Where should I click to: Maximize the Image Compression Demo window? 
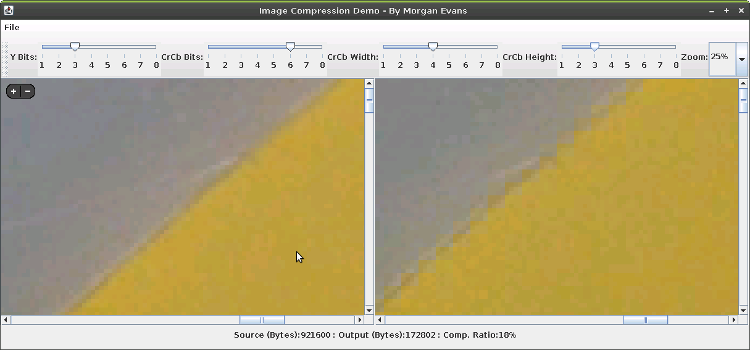tap(727, 10)
